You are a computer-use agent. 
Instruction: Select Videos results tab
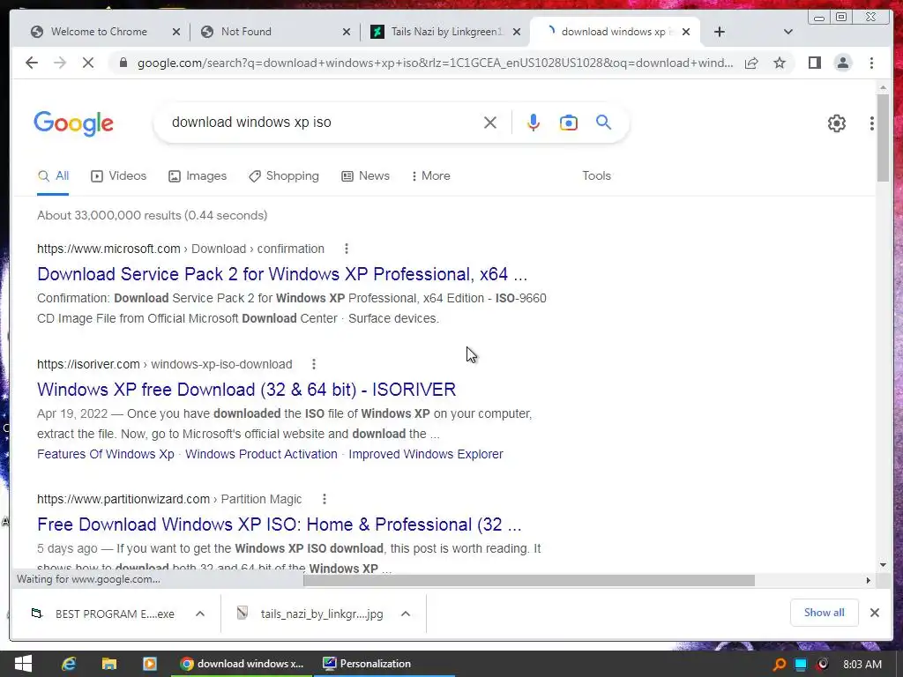click(x=119, y=176)
